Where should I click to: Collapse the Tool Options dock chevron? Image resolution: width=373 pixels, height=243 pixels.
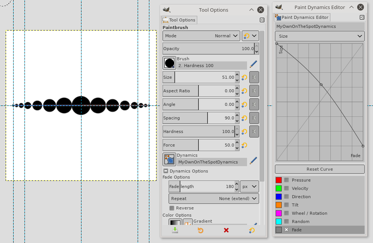252,10
